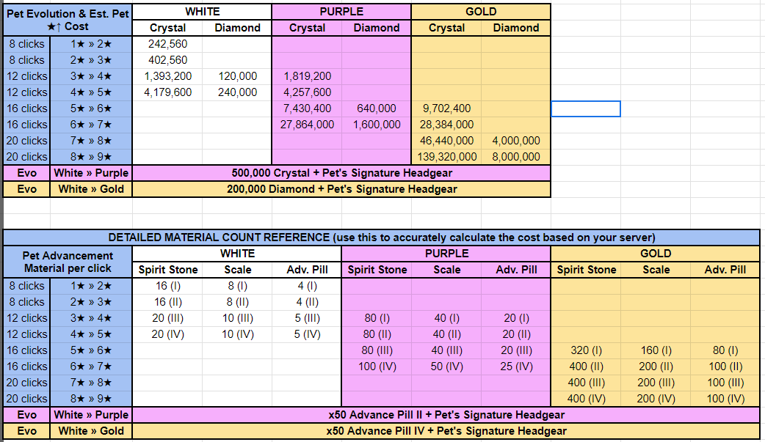The width and height of the screenshot is (765, 442).
Task: Select the 4,000,000 diamond cell
Action: coord(515,140)
